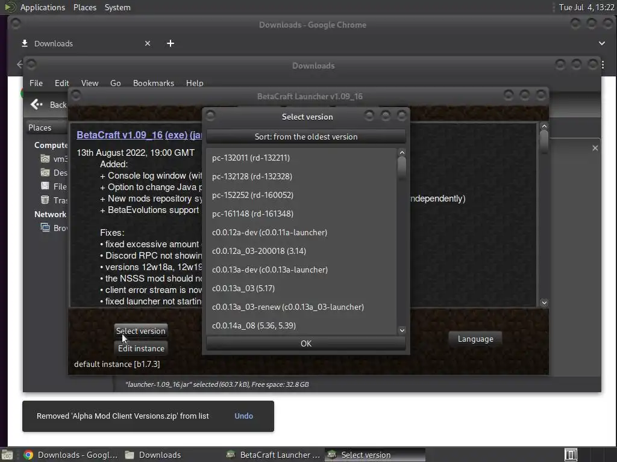
Task: Open File System icon in sidebar
Action: (x=45, y=186)
